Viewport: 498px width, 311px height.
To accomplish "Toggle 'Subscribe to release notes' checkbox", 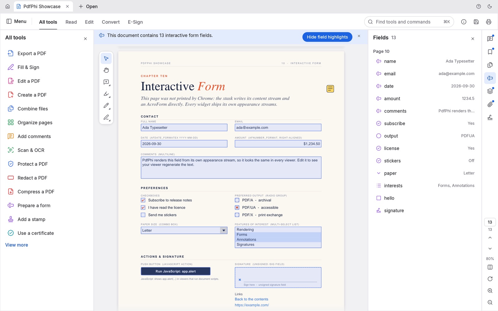I will click(x=143, y=200).
